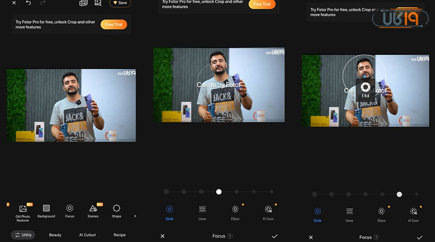Viewport: 435px width, 242px height.
Task: Tap the F/8.0 aperture icon on the photo
Action: click(365, 88)
